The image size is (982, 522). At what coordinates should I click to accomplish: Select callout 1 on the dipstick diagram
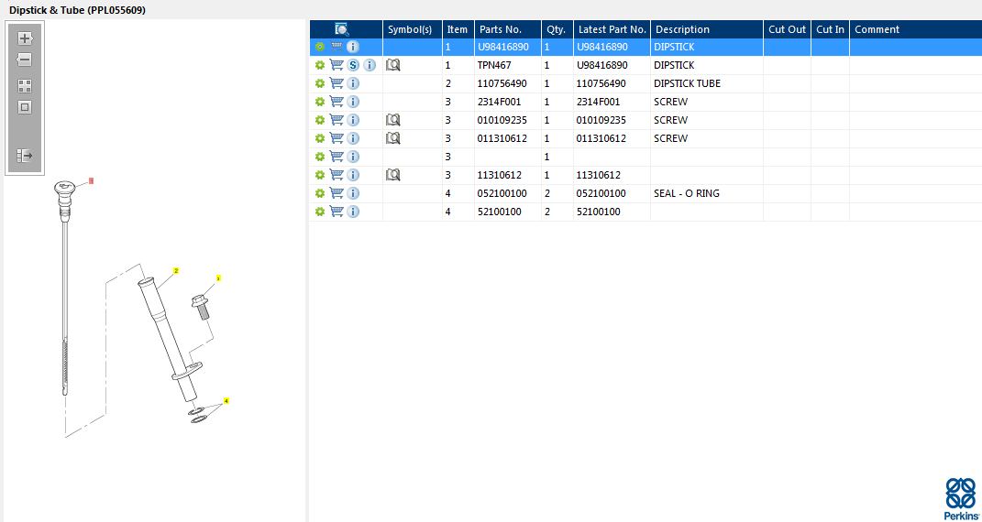point(92,180)
